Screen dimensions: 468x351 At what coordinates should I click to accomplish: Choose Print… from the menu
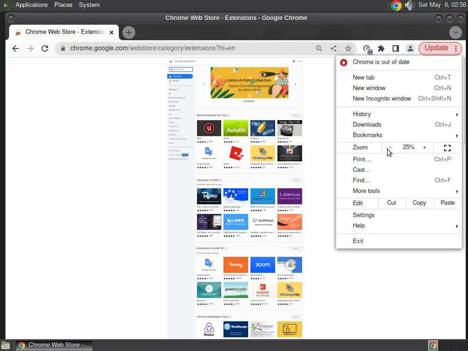[x=399, y=159]
